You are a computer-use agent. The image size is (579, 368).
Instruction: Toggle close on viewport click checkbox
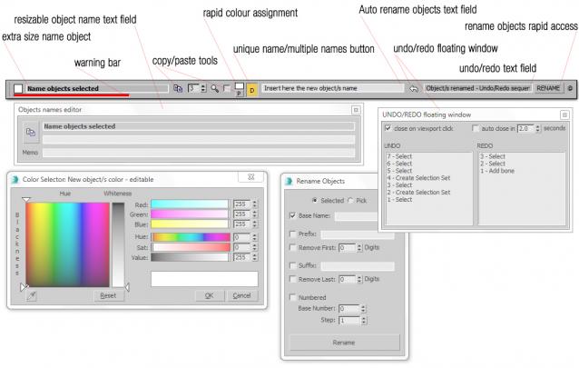click(x=388, y=129)
